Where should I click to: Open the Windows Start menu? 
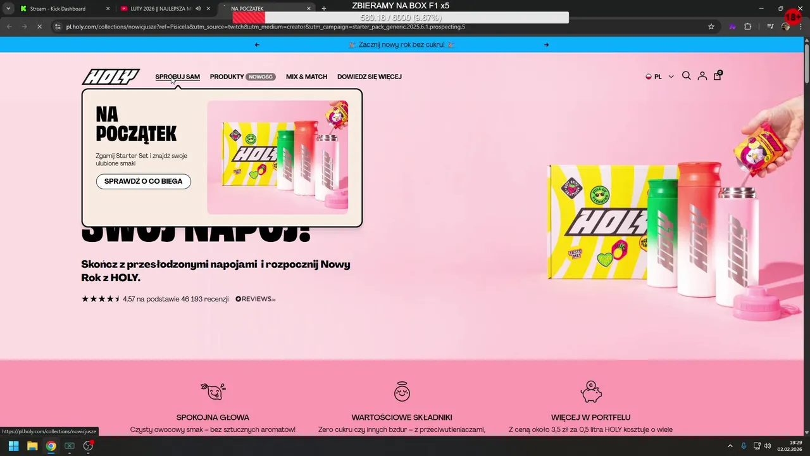tap(13, 446)
